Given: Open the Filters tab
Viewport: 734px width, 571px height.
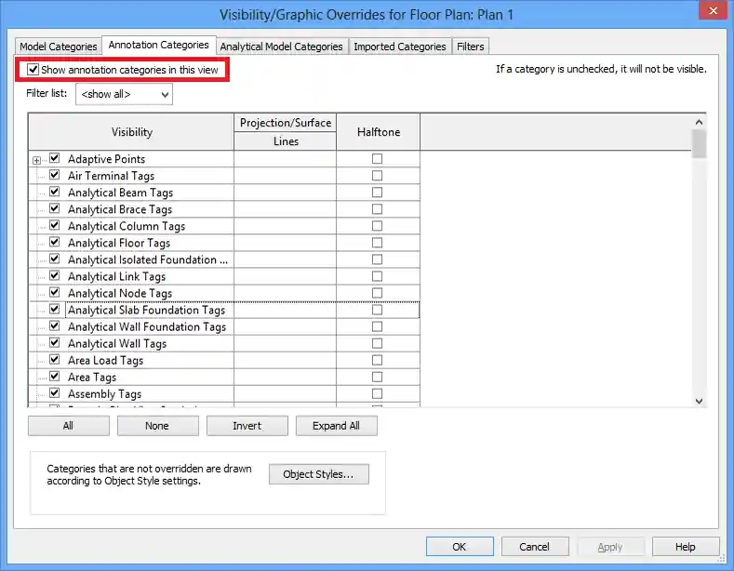Looking at the screenshot, I should point(471,46).
